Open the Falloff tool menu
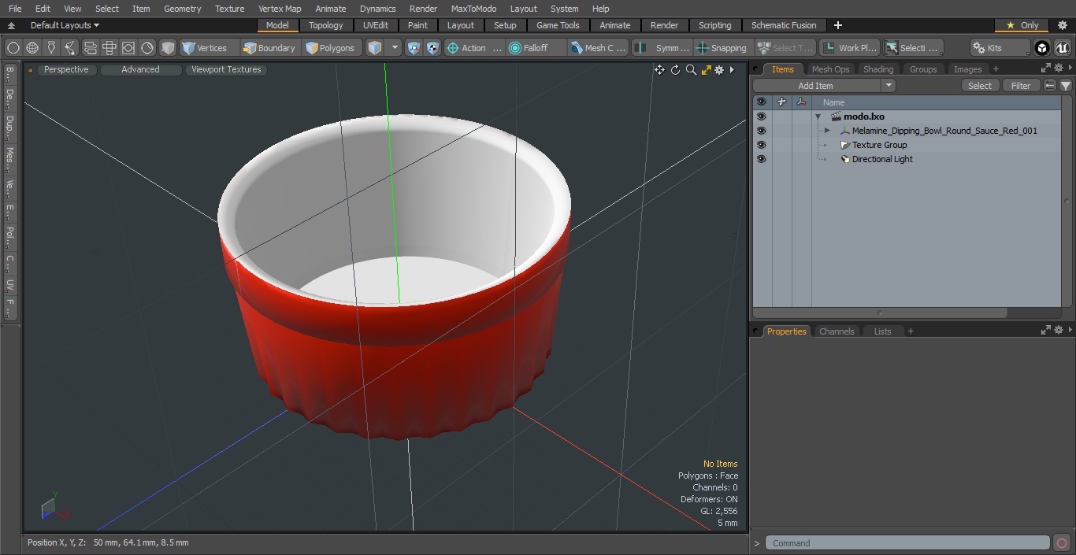Image resolution: width=1076 pixels, height=555 pixels. click(x=536, y=48)
